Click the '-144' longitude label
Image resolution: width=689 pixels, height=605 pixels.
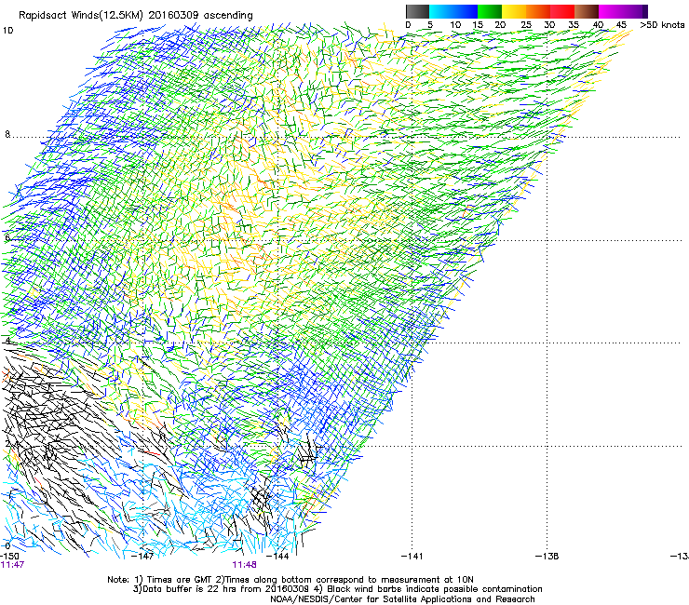point(277,556)
